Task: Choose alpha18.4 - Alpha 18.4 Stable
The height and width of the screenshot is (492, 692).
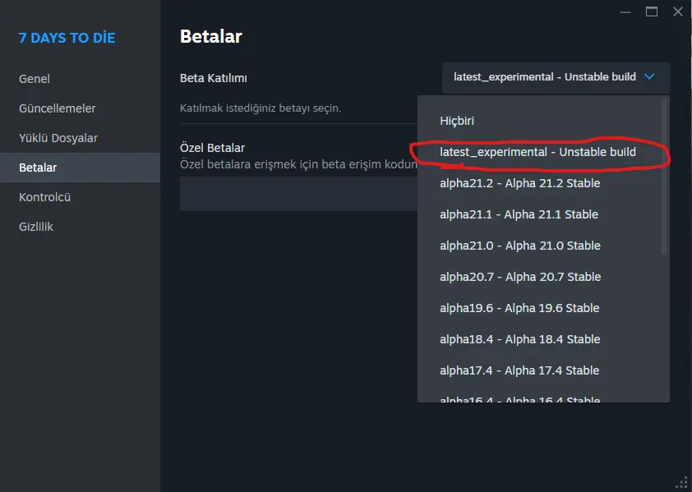Action: click(539, 339)
